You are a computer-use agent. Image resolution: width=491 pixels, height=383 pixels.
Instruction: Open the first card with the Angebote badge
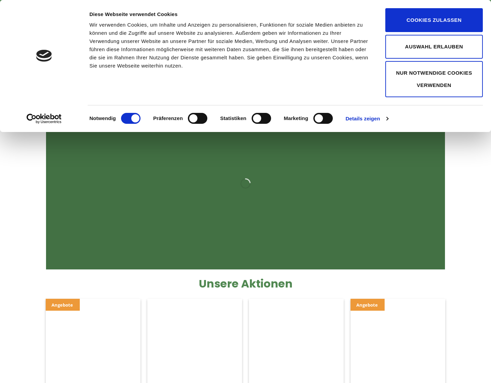93,341
